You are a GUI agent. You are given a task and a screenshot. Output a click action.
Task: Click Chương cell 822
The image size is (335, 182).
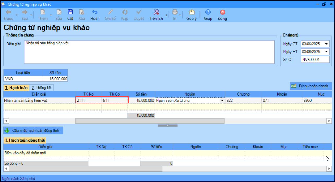(x=243, y=100)
